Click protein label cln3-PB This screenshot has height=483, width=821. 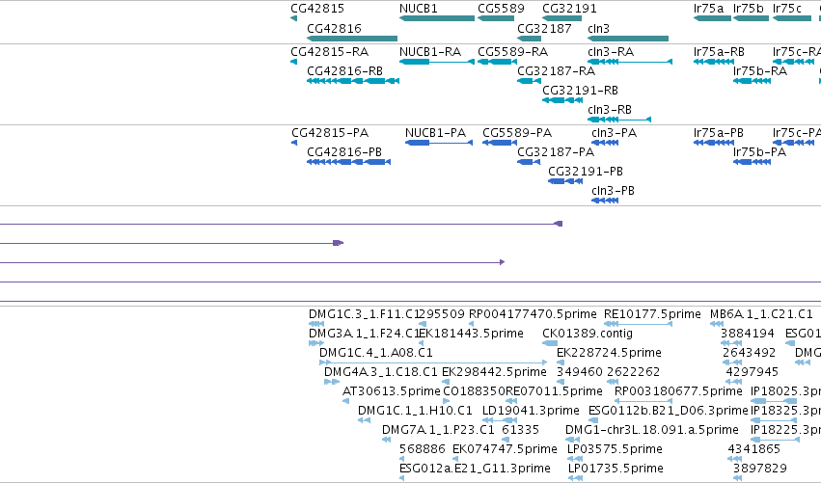[x=613, y=191]
